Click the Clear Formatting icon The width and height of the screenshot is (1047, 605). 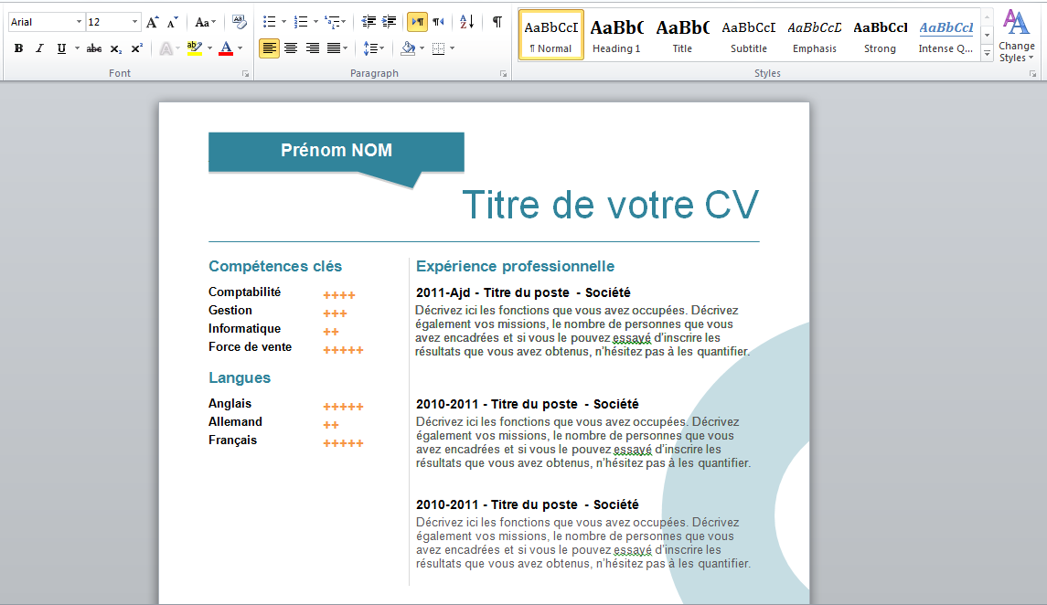pyautogui.click(x=239, y=22)
